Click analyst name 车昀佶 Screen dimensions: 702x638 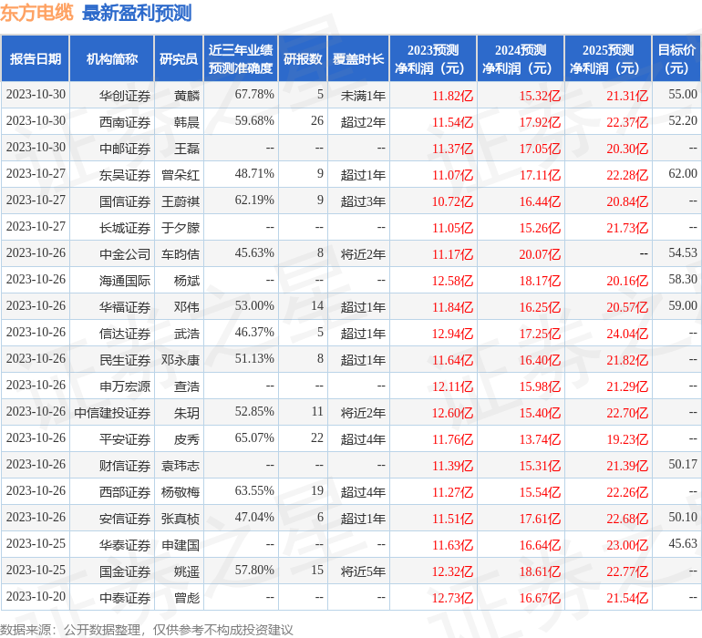[180, 254]
